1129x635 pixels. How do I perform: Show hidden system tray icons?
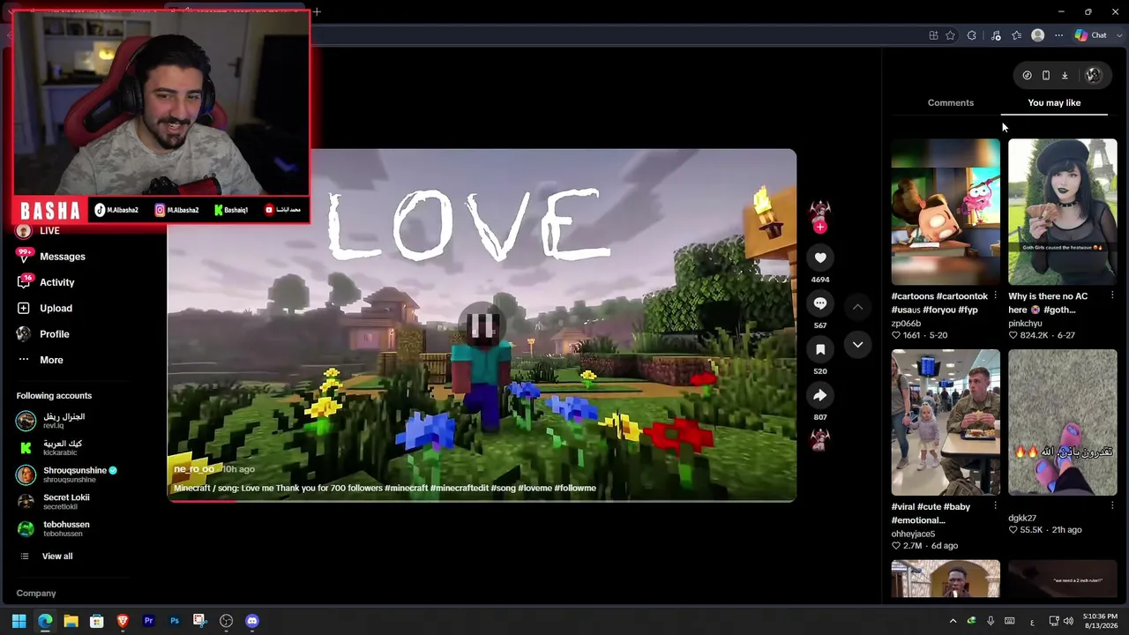point(953,621)
